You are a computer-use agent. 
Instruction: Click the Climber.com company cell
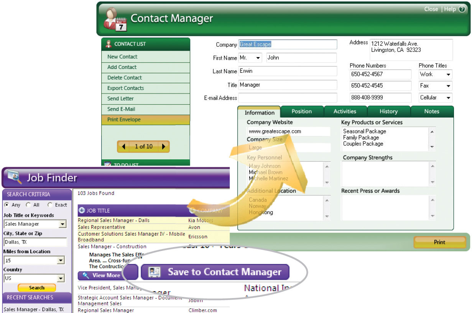click(x=203, y=310)
